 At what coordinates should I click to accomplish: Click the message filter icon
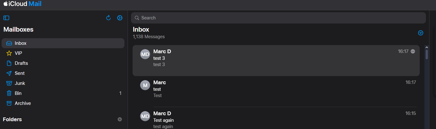pyautogui.click(x=421, y=33)
